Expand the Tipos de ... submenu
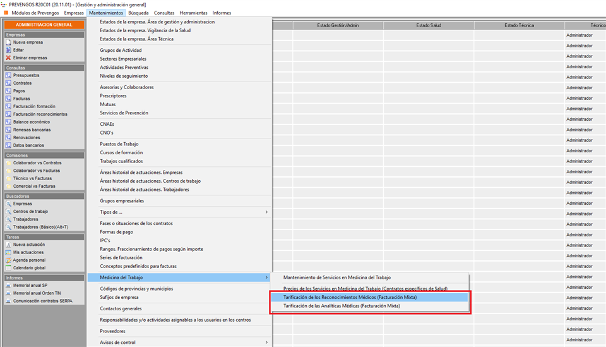This screenshot has height=347, width=606. tap(266, 212)
